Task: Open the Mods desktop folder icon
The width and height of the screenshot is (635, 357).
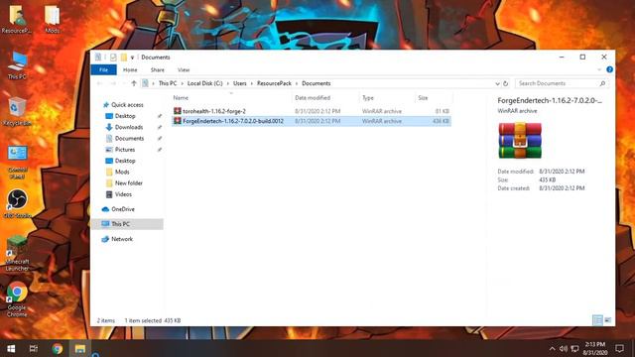Action: [x=52, y=18]
